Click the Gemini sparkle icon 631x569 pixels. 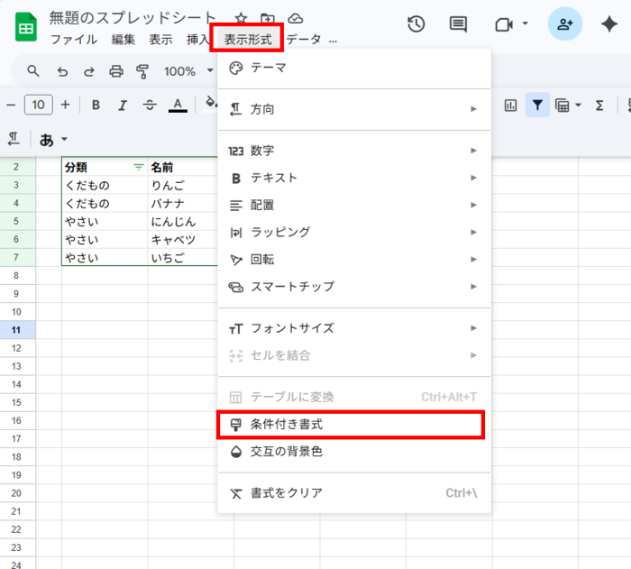[x=608, y=24]
